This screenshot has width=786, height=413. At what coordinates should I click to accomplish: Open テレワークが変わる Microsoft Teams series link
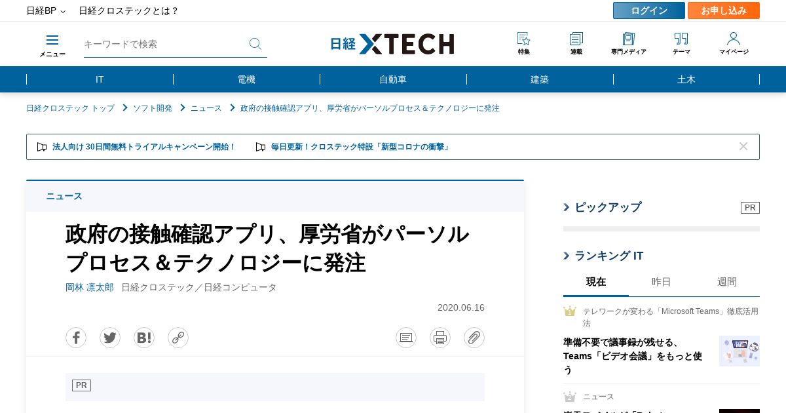tap(671, 317)
